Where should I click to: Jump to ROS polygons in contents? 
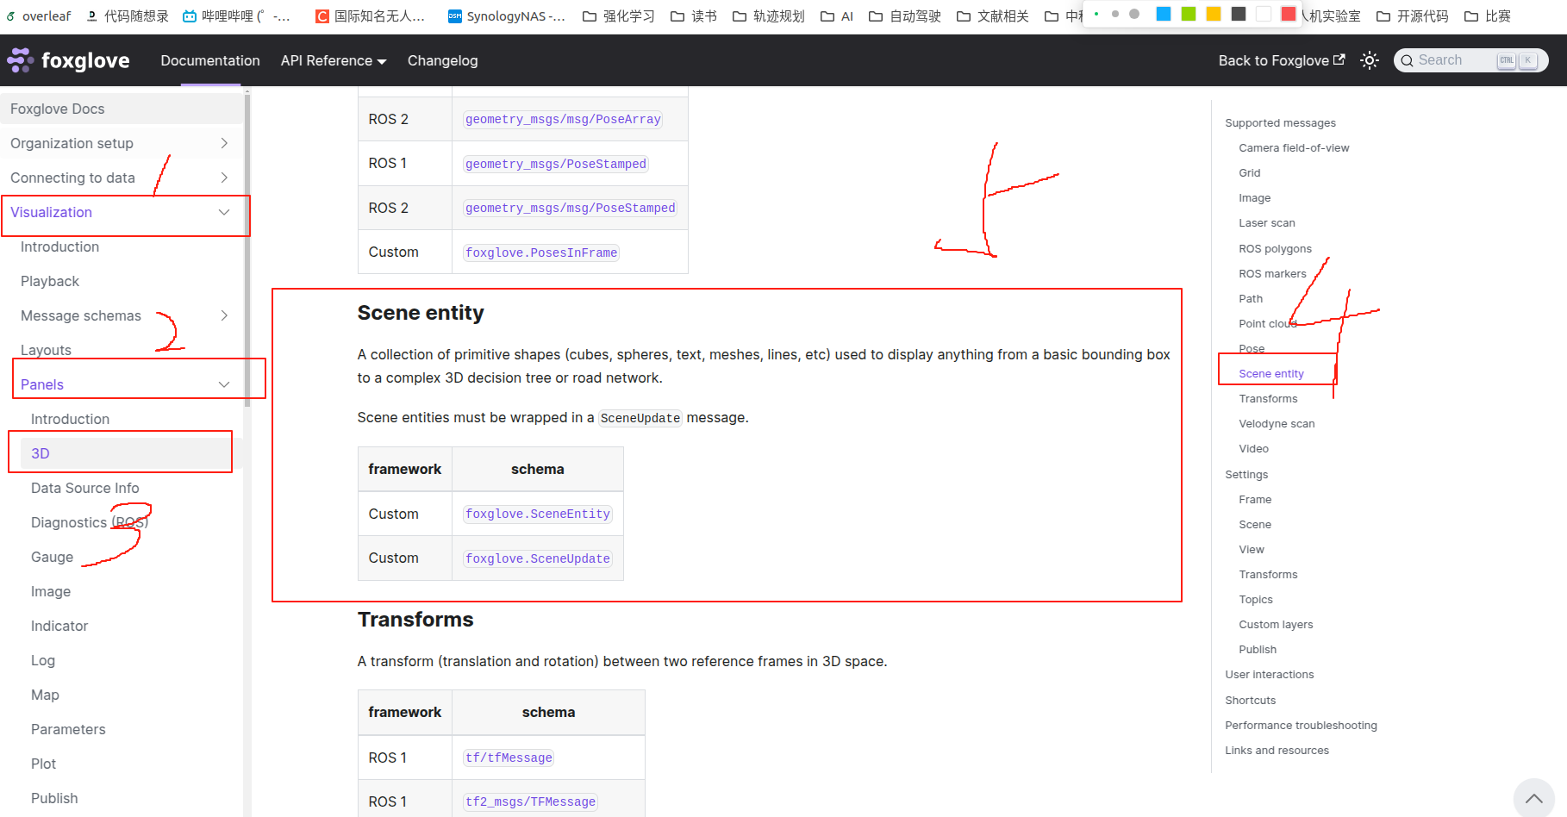click(x=1275, y=248)
